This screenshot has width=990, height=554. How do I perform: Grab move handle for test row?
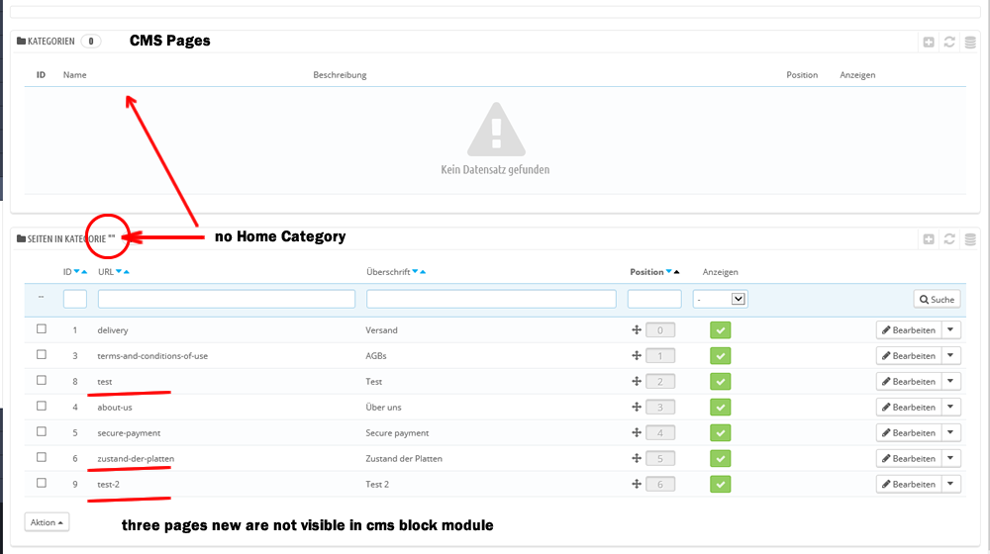click(x=637, y=381)
